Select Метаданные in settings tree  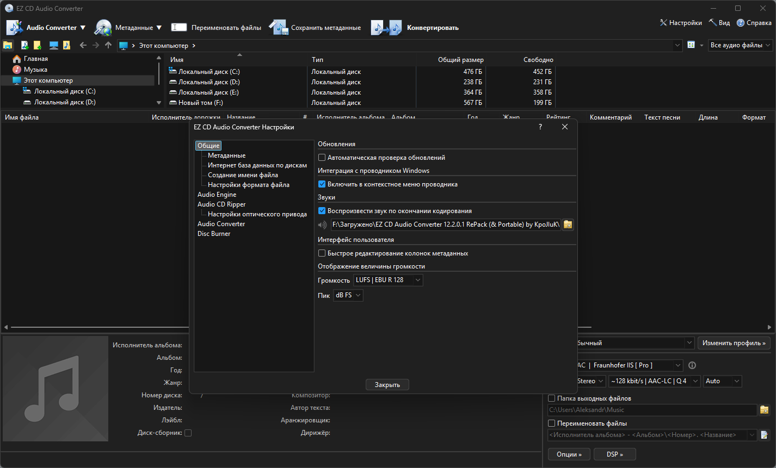226,155
